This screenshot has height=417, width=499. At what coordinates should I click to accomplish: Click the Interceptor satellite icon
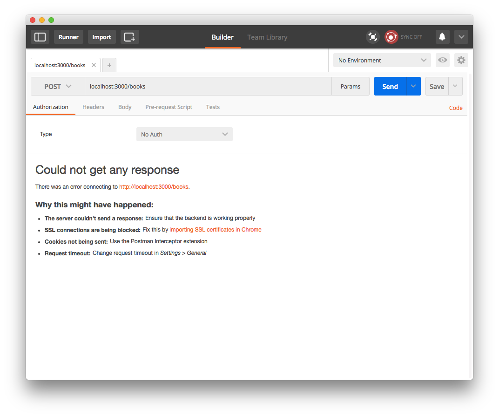click(x=372, y=37)
